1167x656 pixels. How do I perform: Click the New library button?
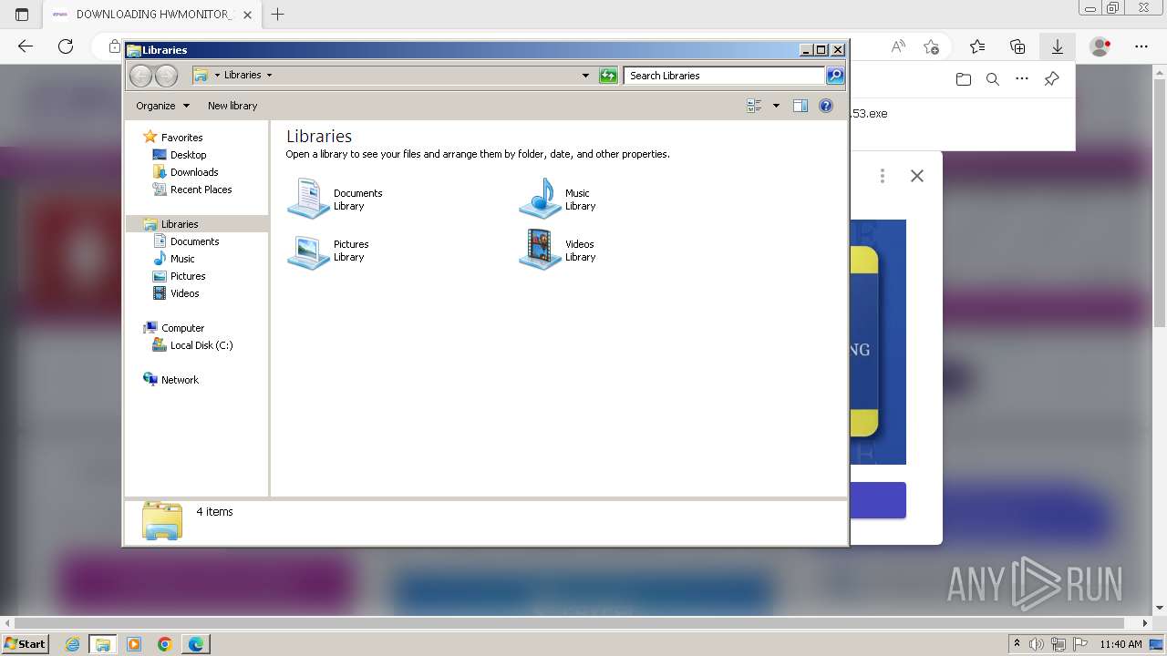232,106
